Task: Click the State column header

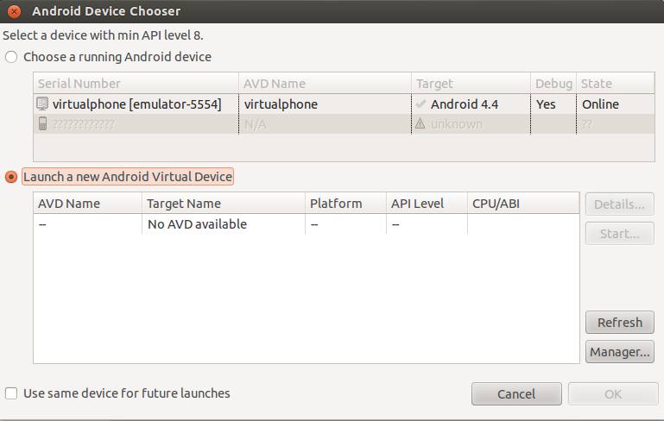Action: tap(596, 84)
